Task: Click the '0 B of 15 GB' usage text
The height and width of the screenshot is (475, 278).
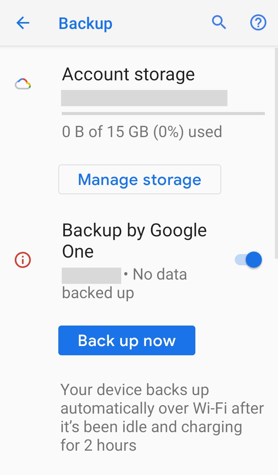Action: pos(142,132)
